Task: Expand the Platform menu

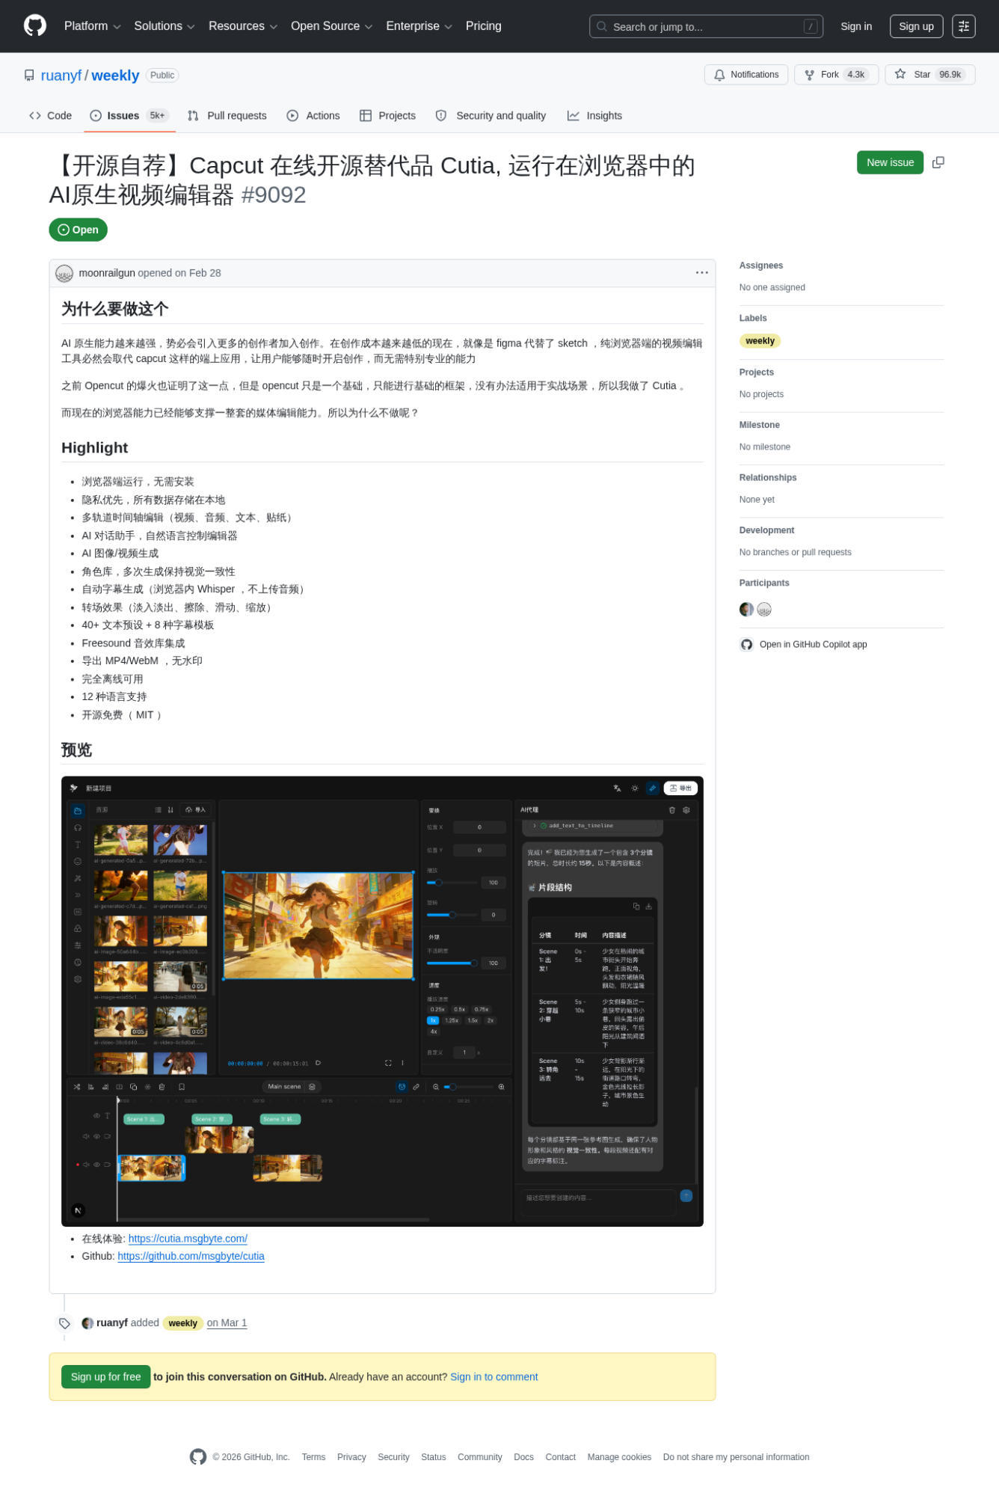Action: click(x=92, y=26)
